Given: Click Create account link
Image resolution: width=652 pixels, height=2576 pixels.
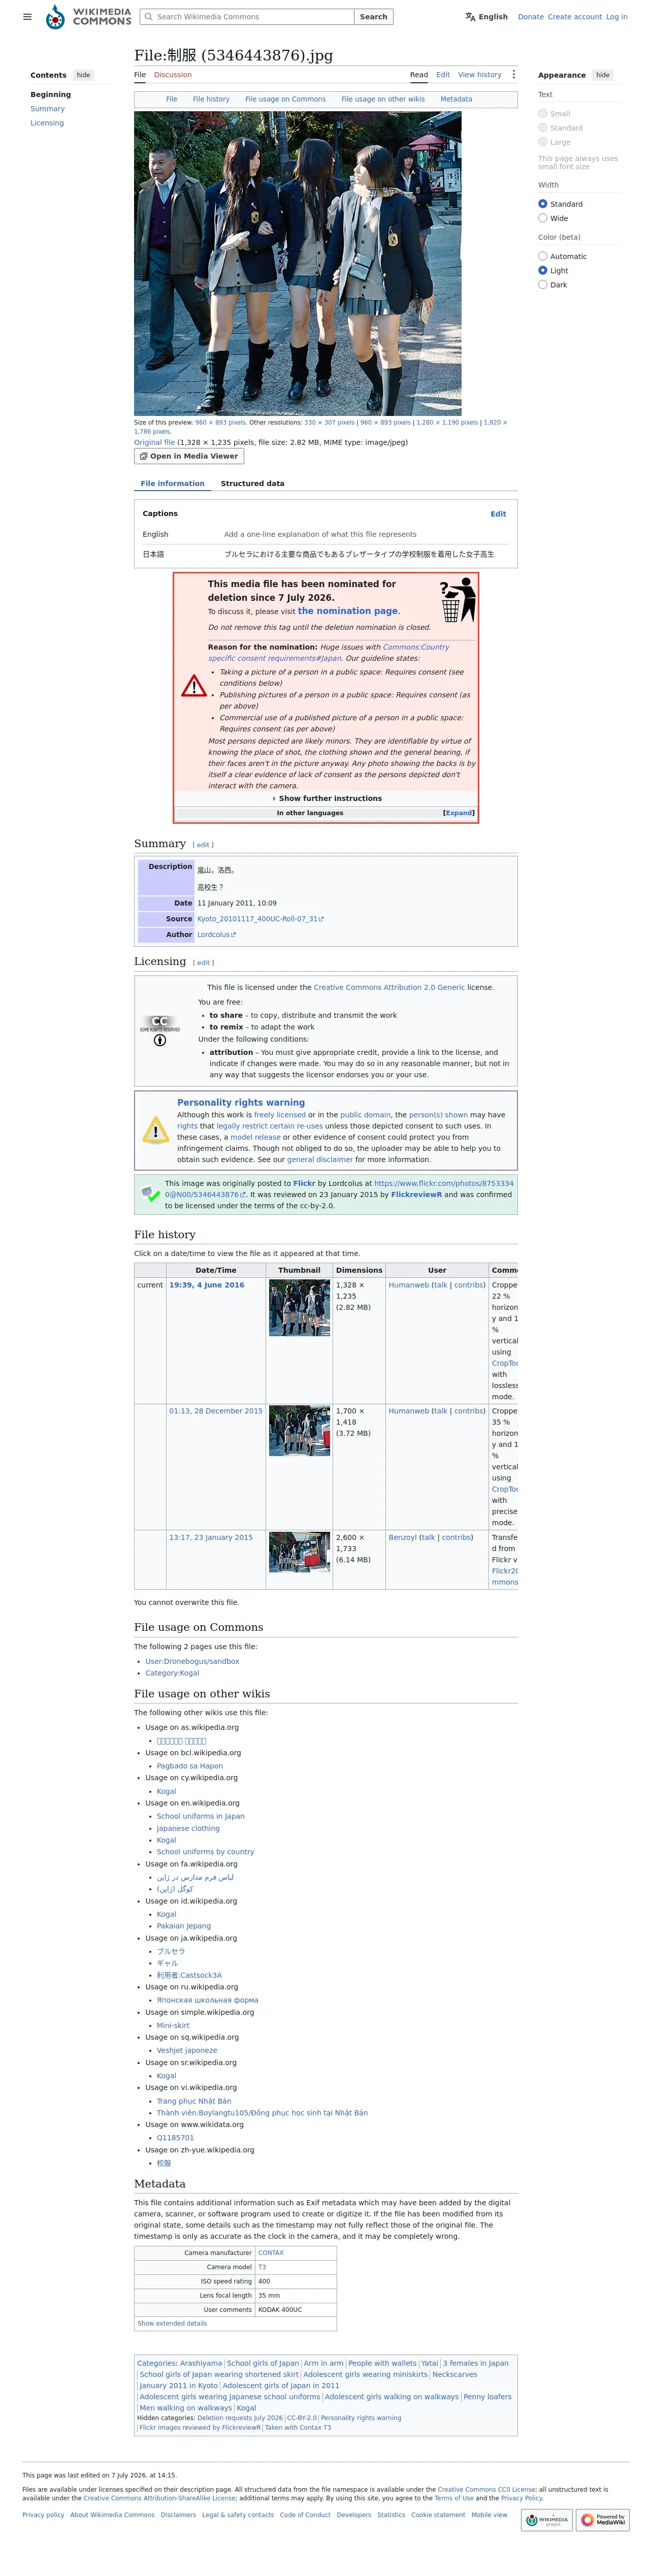Looking at the screenshot, I should [x=575, y=17].
